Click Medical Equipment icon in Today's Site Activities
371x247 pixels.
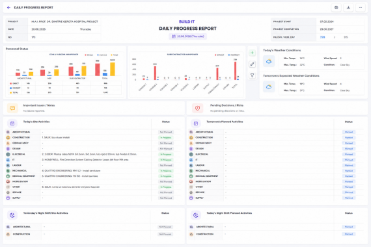click(8, 176)
